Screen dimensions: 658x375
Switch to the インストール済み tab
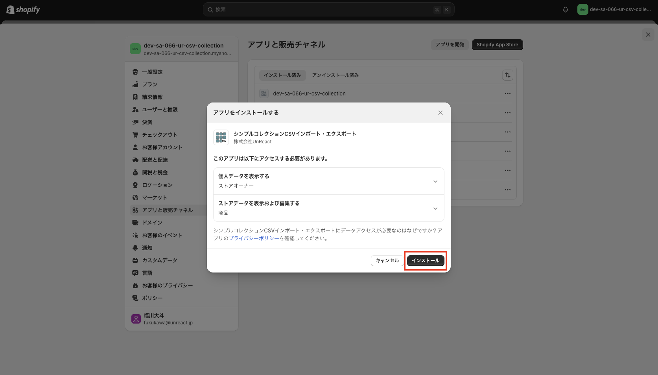pyautogui.click(x=282, y=75)
